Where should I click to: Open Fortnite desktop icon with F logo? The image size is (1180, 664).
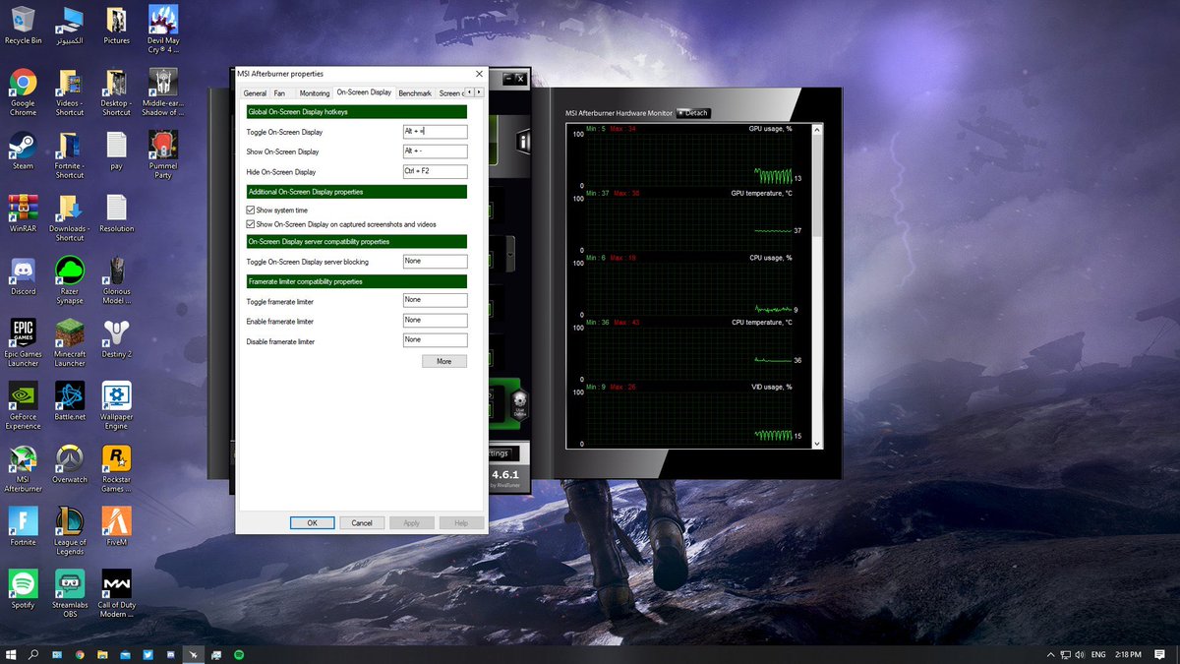pos(23,526)
